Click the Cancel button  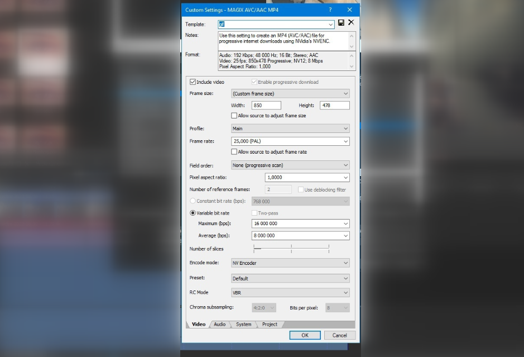click(339, 335)
